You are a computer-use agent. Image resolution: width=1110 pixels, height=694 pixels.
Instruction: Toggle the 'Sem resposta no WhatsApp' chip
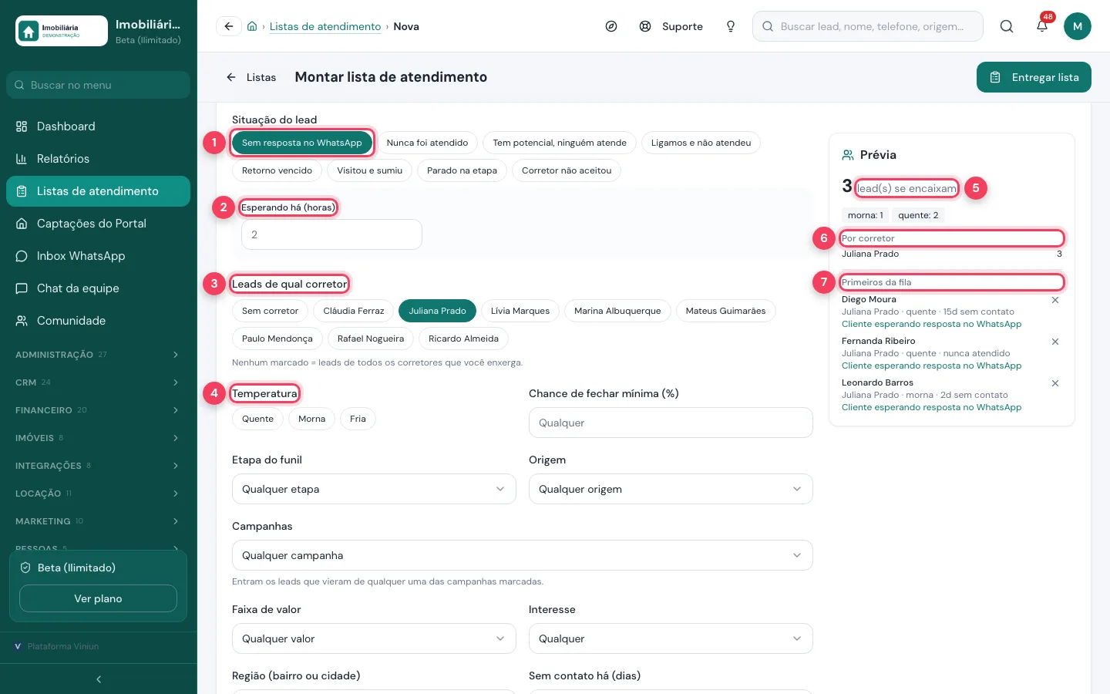302,143
